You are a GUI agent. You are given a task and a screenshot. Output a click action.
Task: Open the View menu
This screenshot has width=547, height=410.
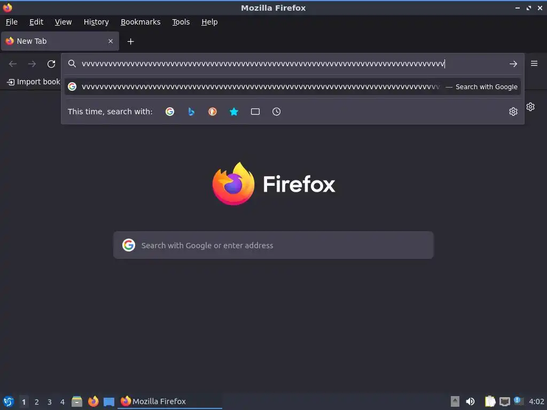coord(63,22)
